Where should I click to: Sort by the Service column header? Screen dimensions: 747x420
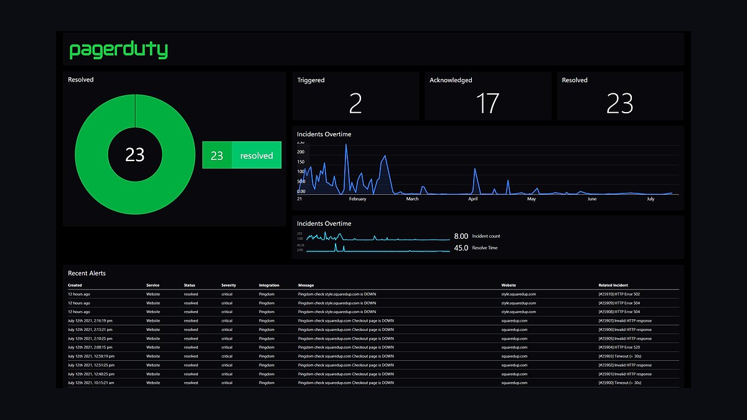[153, 286]
